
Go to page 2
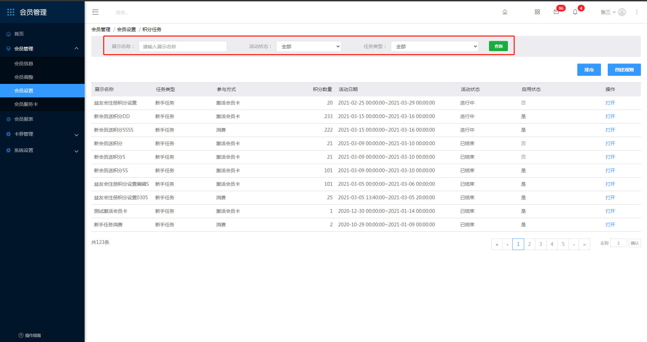(x=530, y=244)
